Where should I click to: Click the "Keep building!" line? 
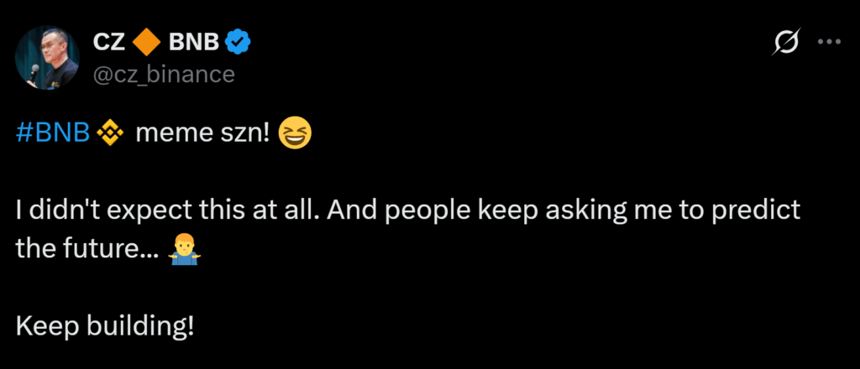click(x=104, y=325)
